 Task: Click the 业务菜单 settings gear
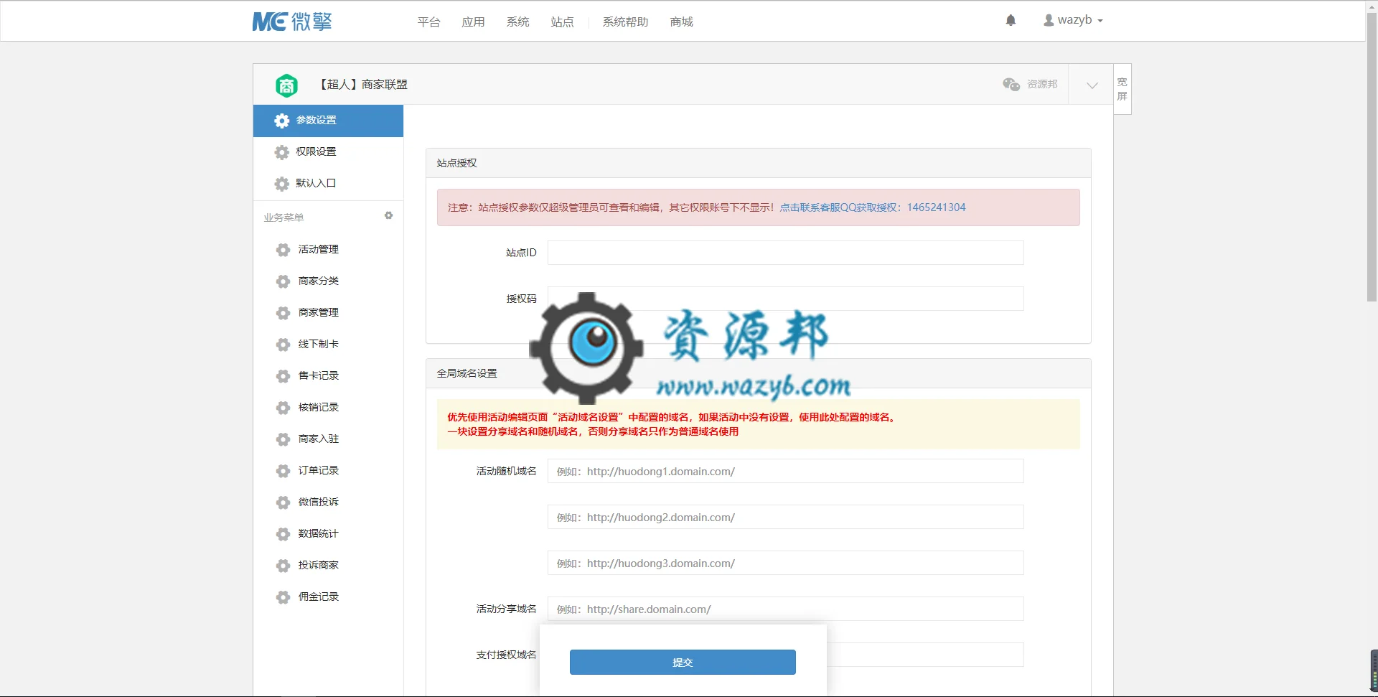388,215
